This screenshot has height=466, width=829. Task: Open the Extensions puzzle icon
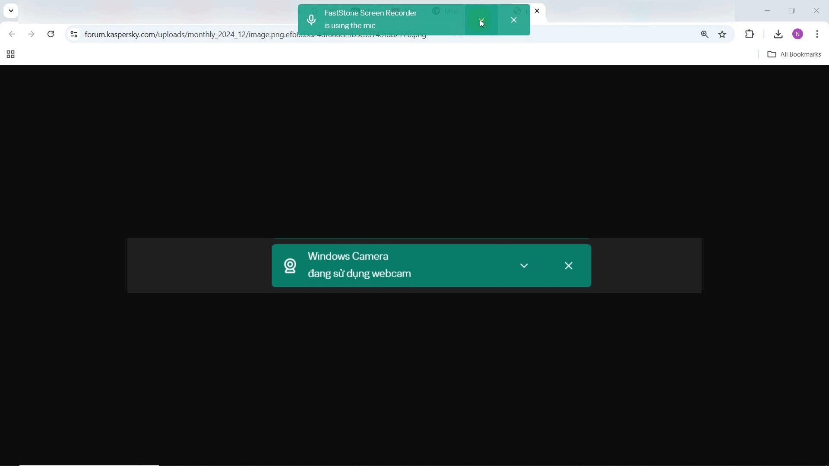point(750,34)
